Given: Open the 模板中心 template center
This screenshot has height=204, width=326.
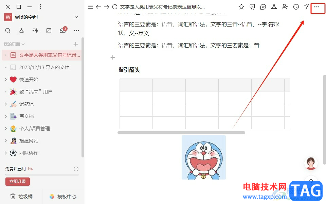Looking at the screenshot, I should [63, 197].
